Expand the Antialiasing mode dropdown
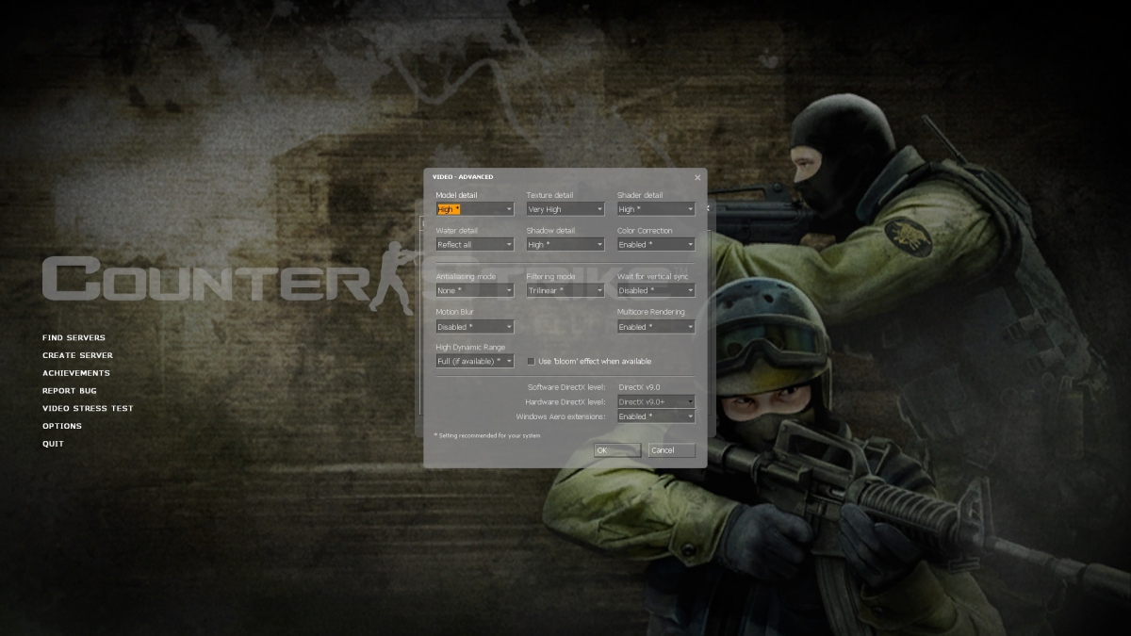The height and width of the screenshot is (636, 1131). click(x=475, y=290)
